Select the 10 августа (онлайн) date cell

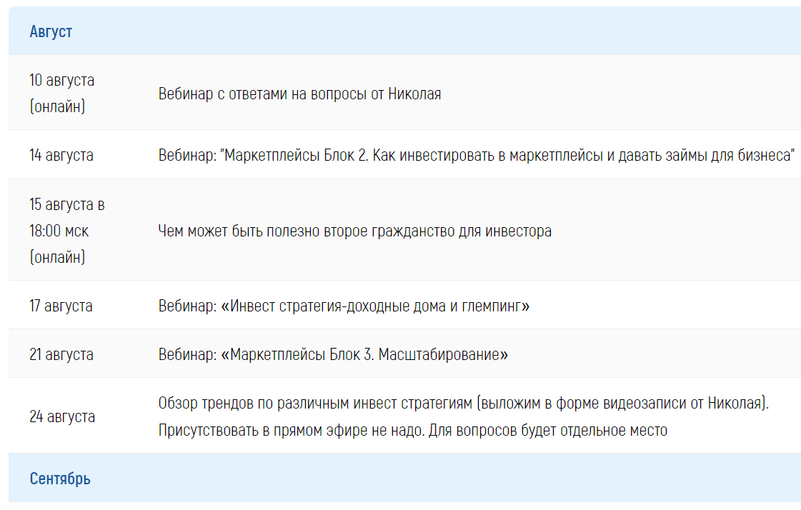62,93
